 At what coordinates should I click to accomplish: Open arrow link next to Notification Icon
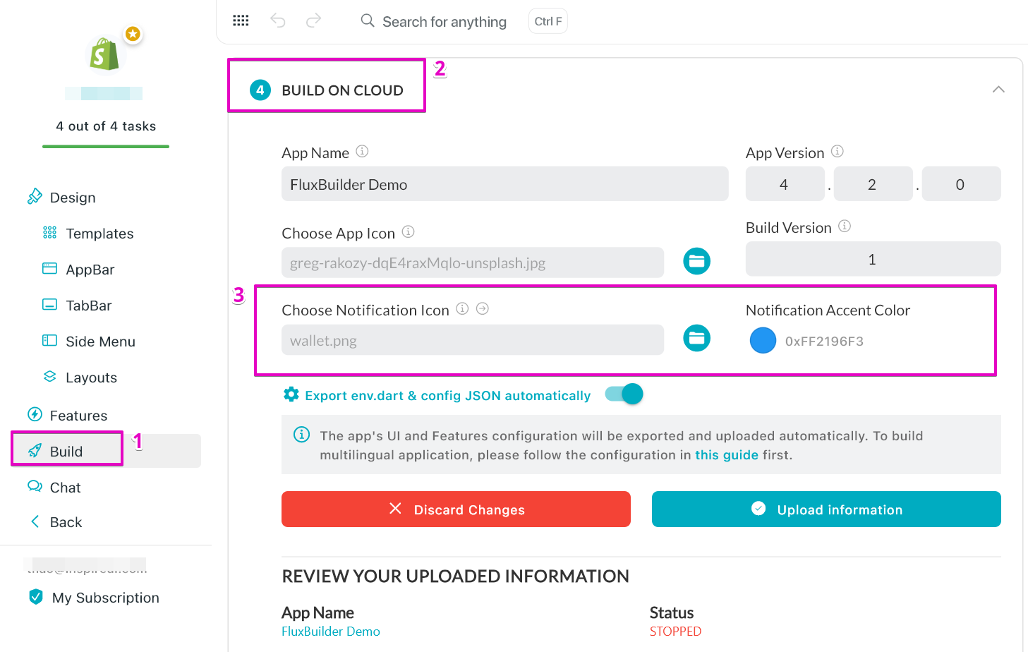[483, 309]
